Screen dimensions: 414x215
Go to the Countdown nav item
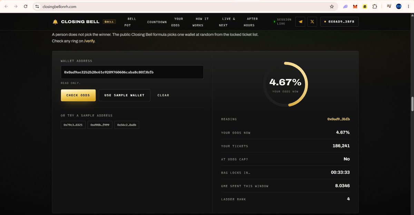point(157,22)
